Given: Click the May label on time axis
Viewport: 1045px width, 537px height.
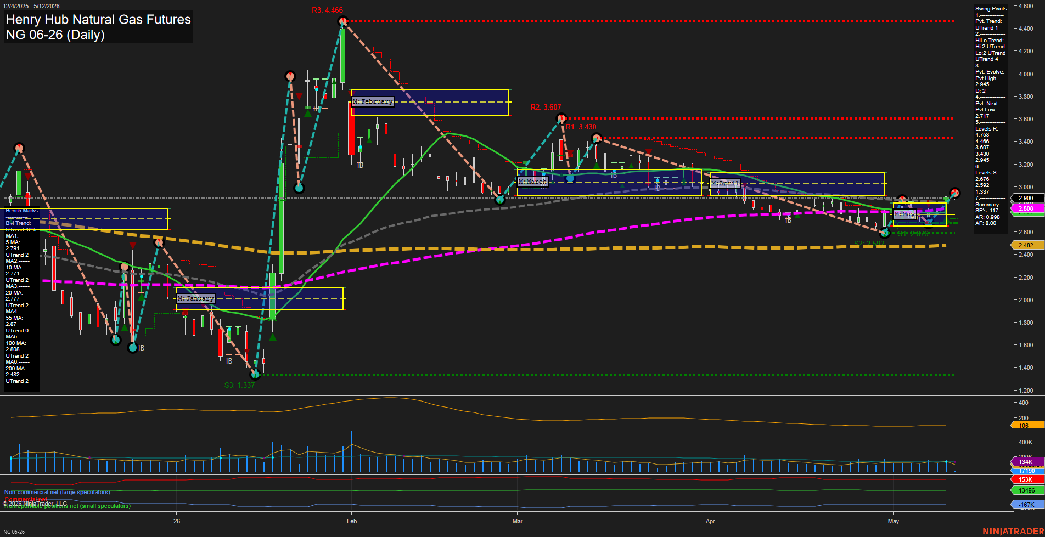Looking at the screenshot, I should click(x=894, y=521).
